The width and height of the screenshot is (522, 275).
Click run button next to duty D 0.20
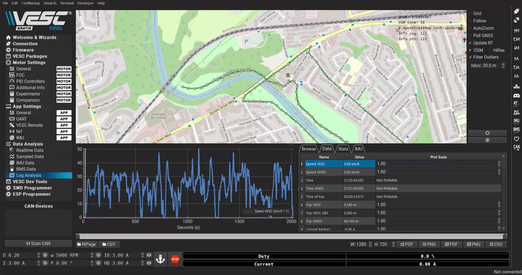click(45, 255)
